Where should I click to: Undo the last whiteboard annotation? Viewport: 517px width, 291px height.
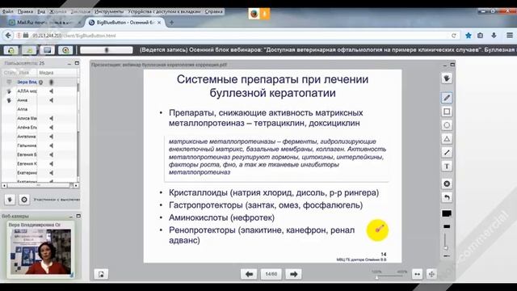coord(447,197)
